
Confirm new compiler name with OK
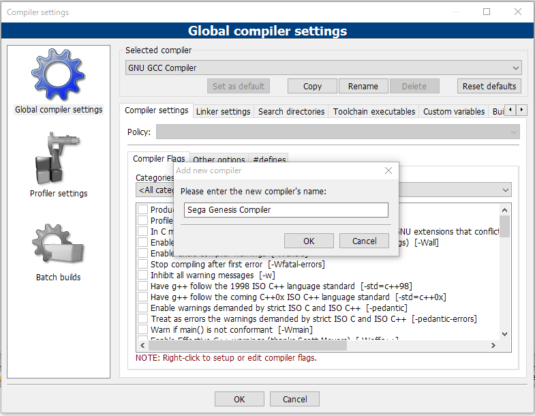309,241
